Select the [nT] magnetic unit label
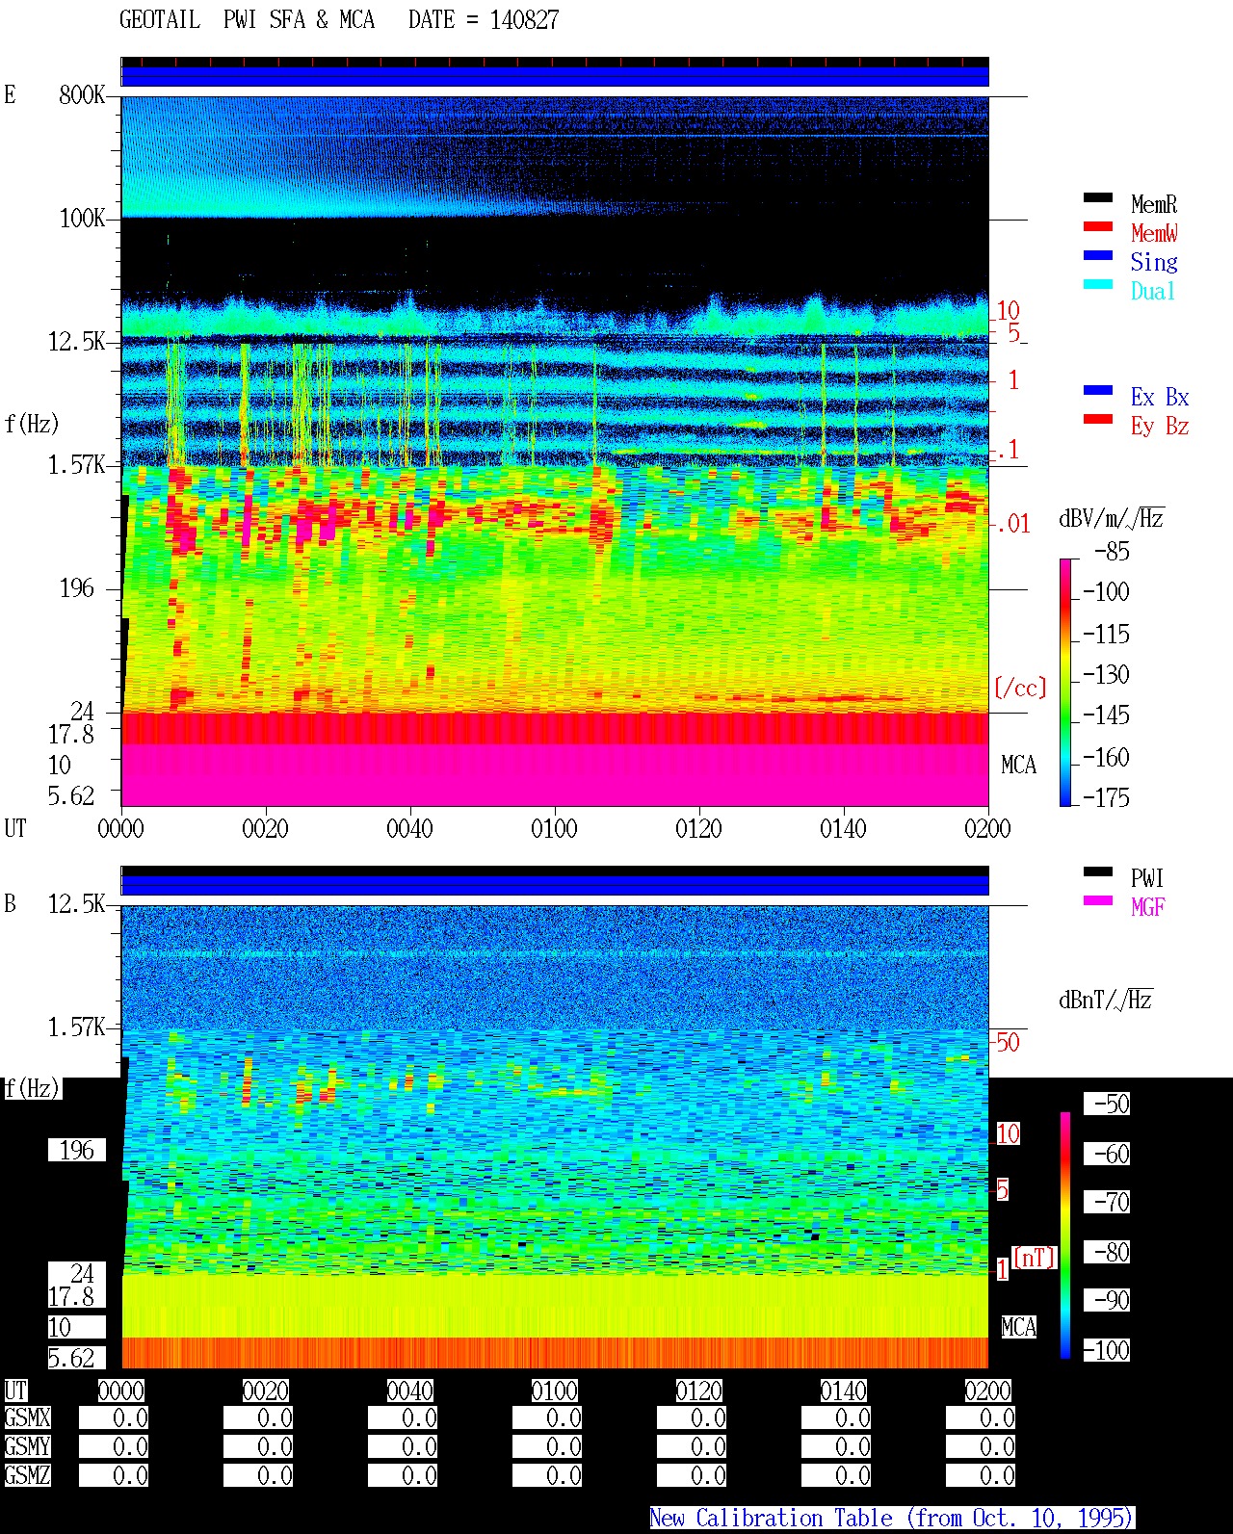The width and height of the screenshot is (1233, 1534). [x=1035, y=1258]
